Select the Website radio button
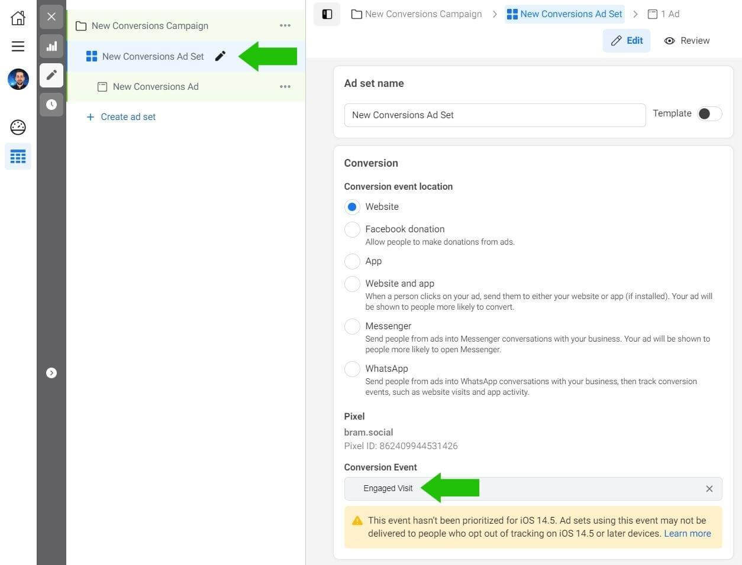742x565 pixels. click(352, 207)
